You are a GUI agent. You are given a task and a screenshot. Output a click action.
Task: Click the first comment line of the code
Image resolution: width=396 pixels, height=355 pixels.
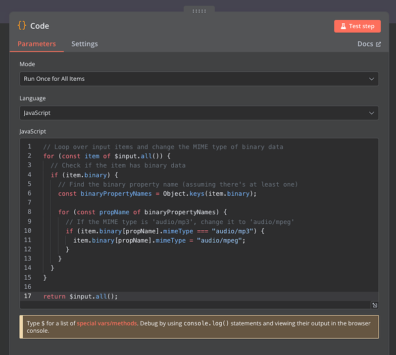[x=163, y=147]
